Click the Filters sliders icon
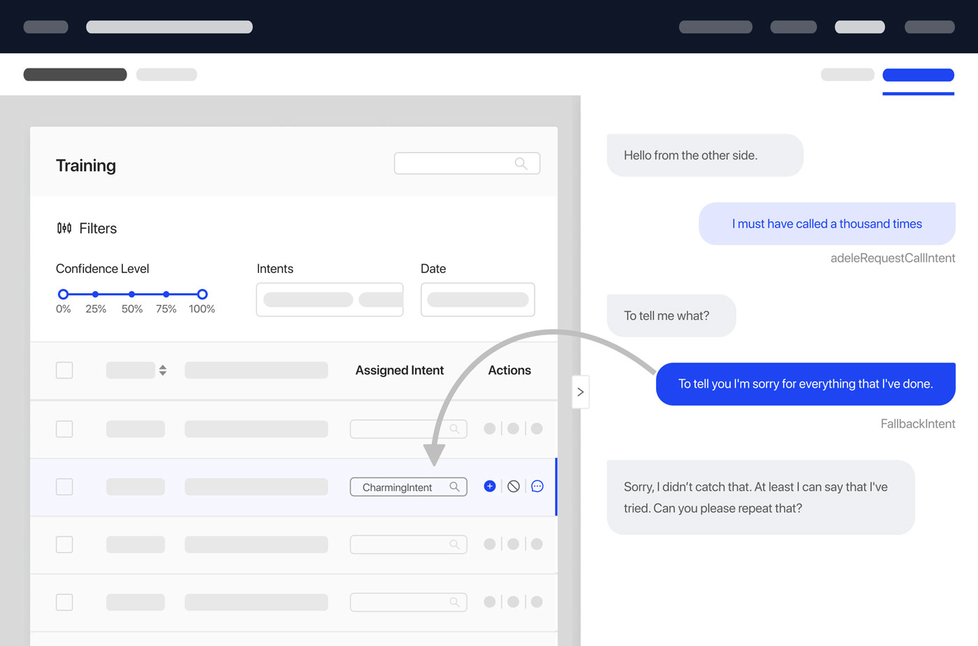The image size is (978, 646). [64, 228]
